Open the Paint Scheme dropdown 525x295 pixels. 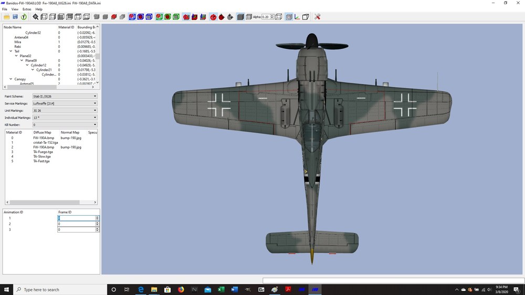pos(65,96)
